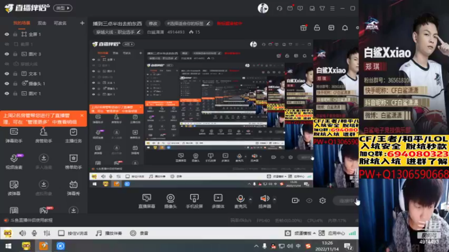Toggle the lock on 图片 1 source

click(15, 94)
